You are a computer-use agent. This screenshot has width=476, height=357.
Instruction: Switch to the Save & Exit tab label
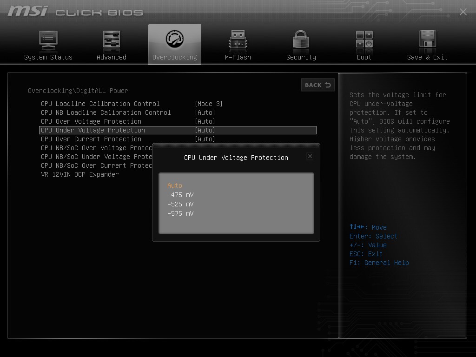point(428,57)
